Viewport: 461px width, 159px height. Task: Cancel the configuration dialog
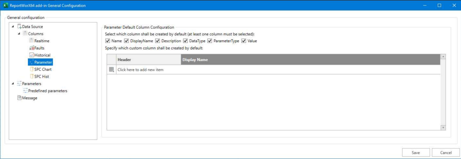click(446, 153)
